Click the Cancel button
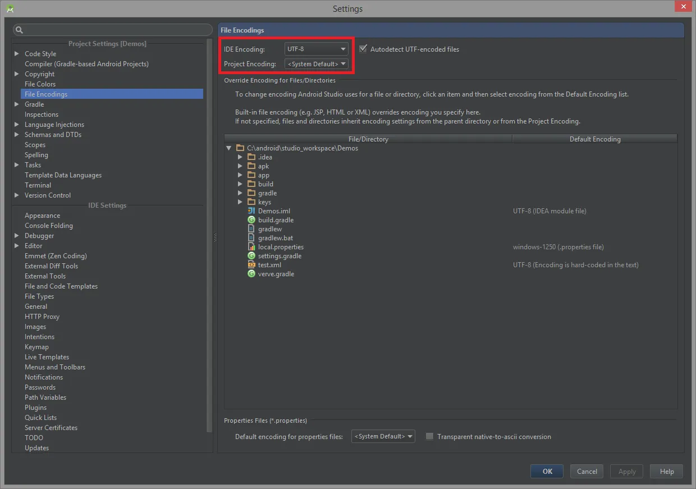Viewport: 696px width, 489px height. 587,472
